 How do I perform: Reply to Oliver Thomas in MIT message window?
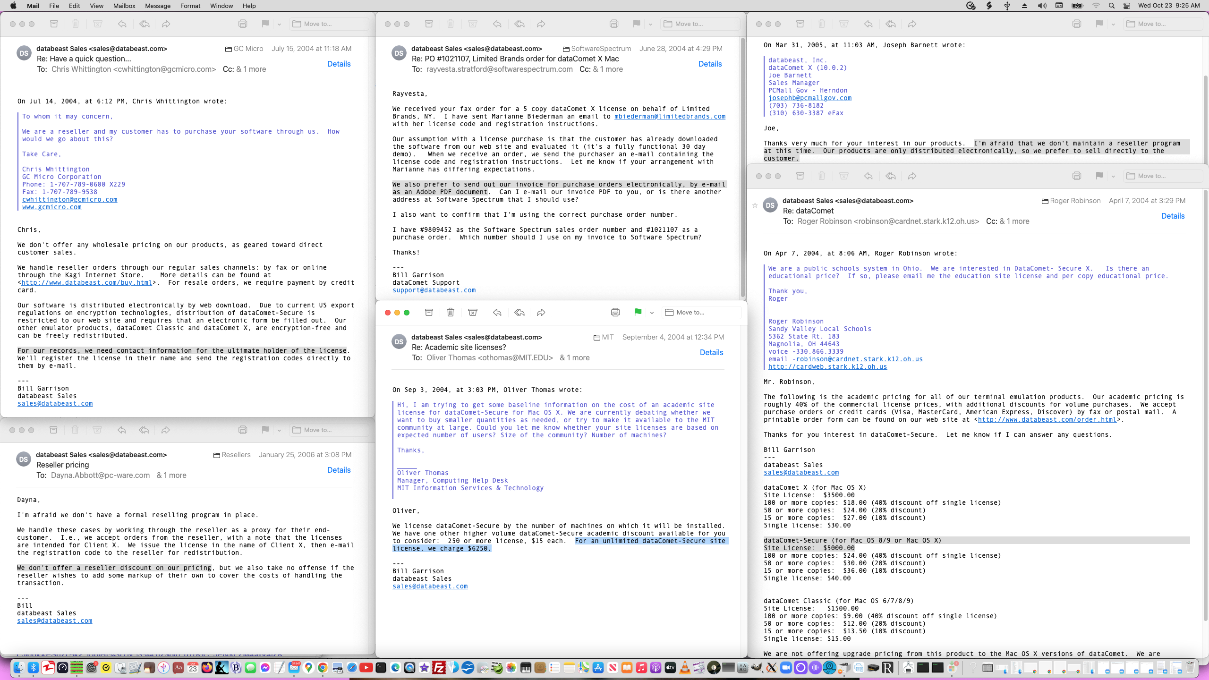497,313
